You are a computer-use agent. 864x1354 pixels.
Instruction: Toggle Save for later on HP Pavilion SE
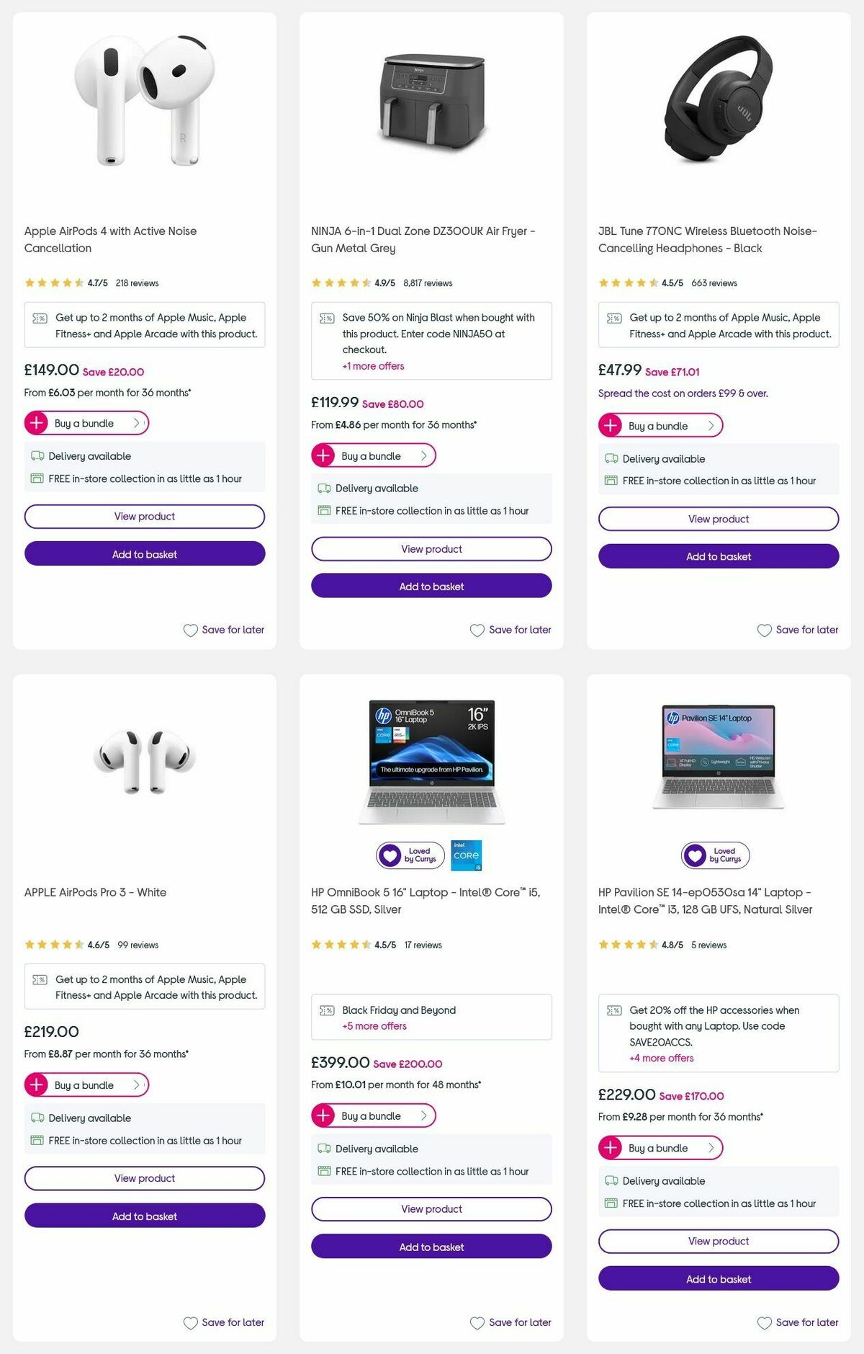click(798, 1322)
